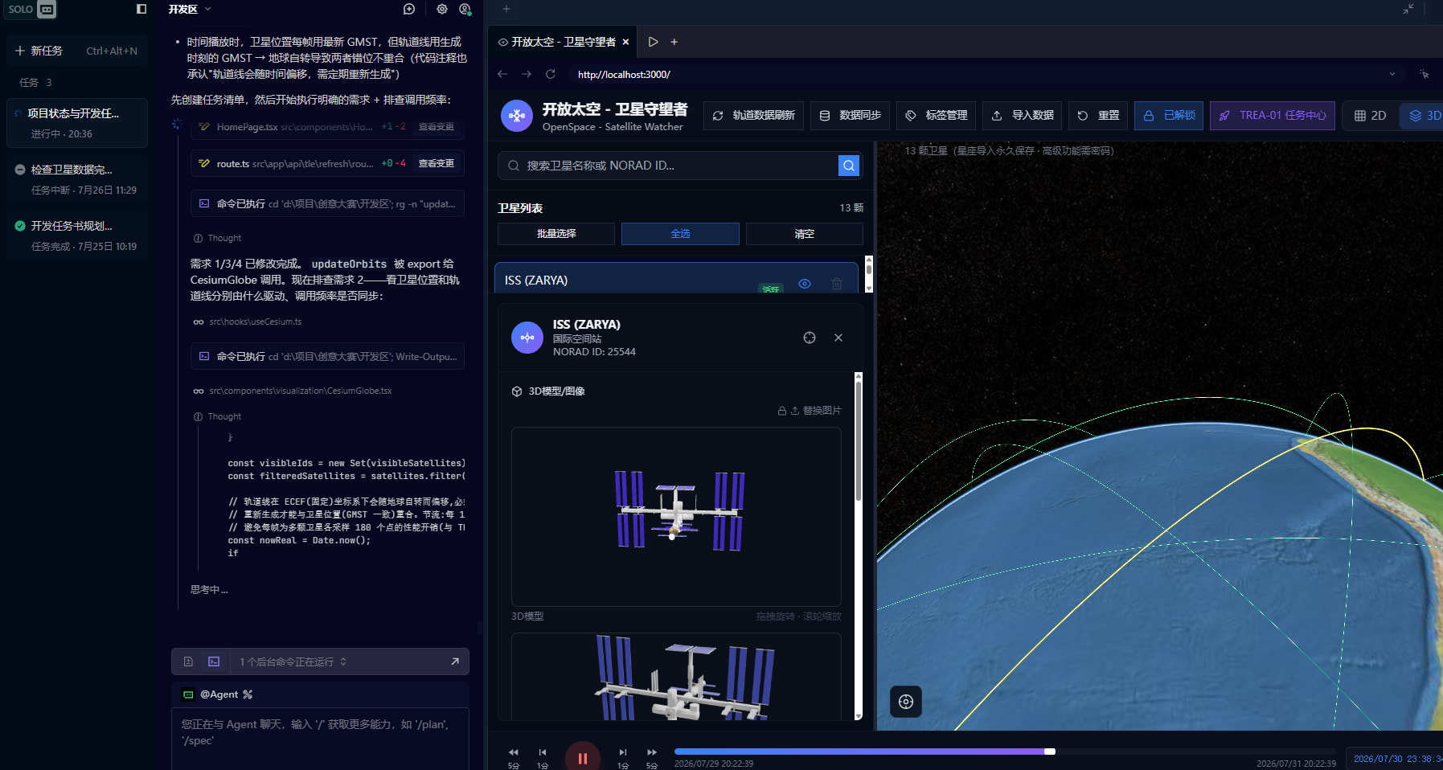View changes for route.ts
Screen dimensions: 1443x770
point(436,163)
